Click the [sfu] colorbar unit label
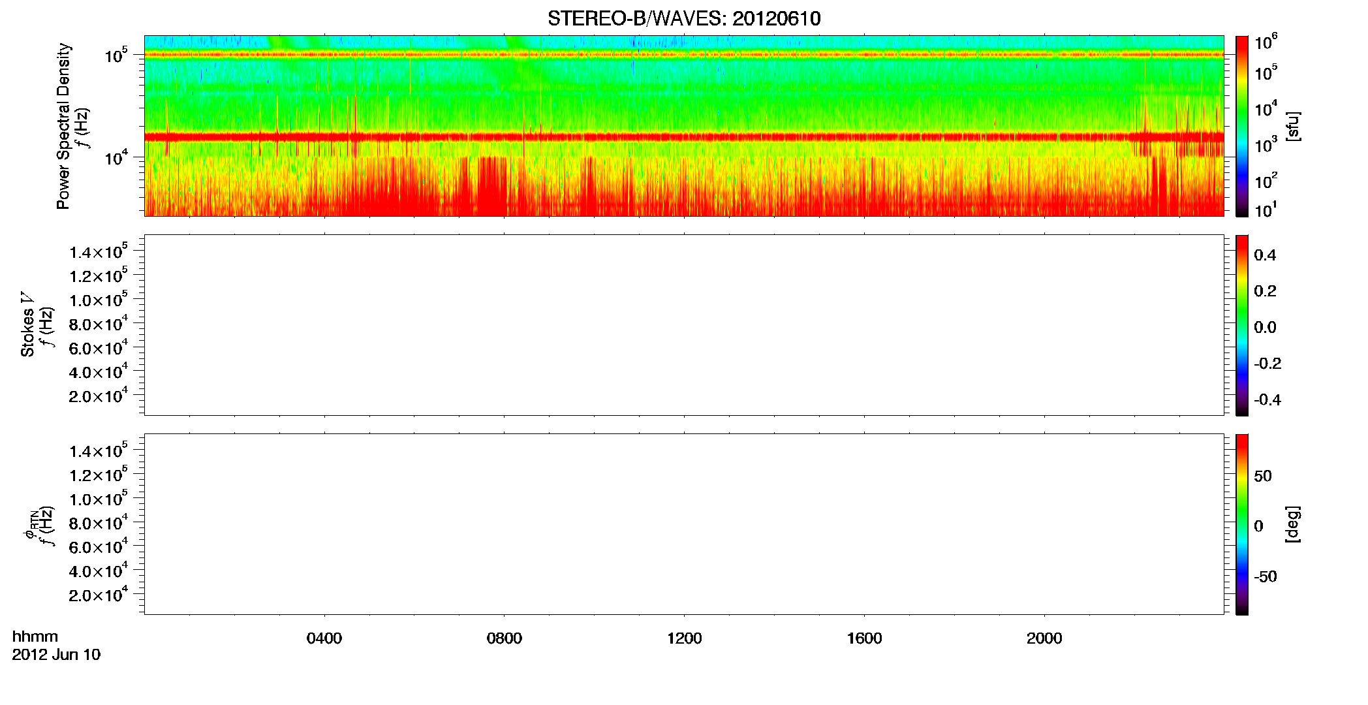1368x705 pixels. tap(1292, 126)
